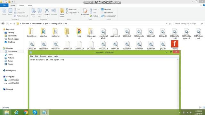Click the Properties ribbon icon

(85, 12)
